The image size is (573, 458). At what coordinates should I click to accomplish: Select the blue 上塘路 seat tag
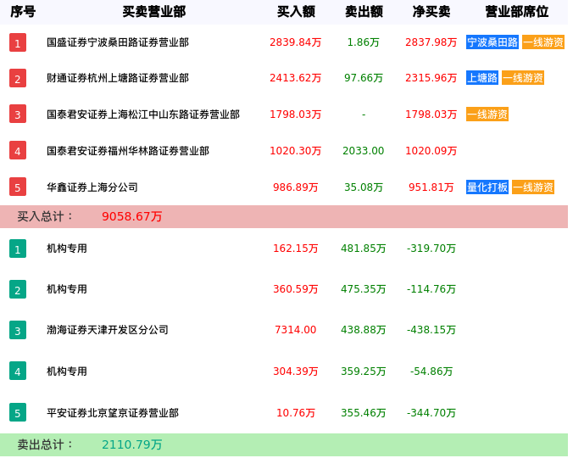481,78
